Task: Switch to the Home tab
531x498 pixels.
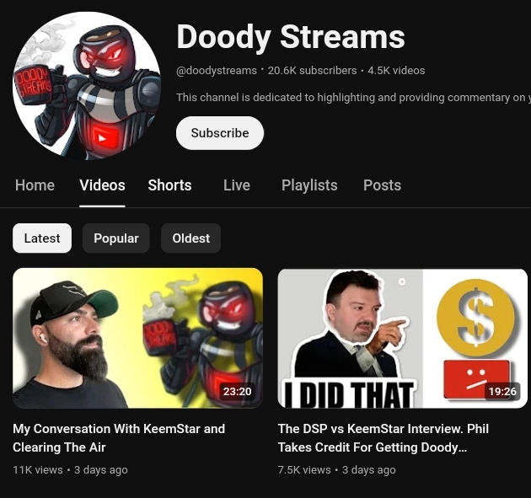Action: (x=35, y=185)
